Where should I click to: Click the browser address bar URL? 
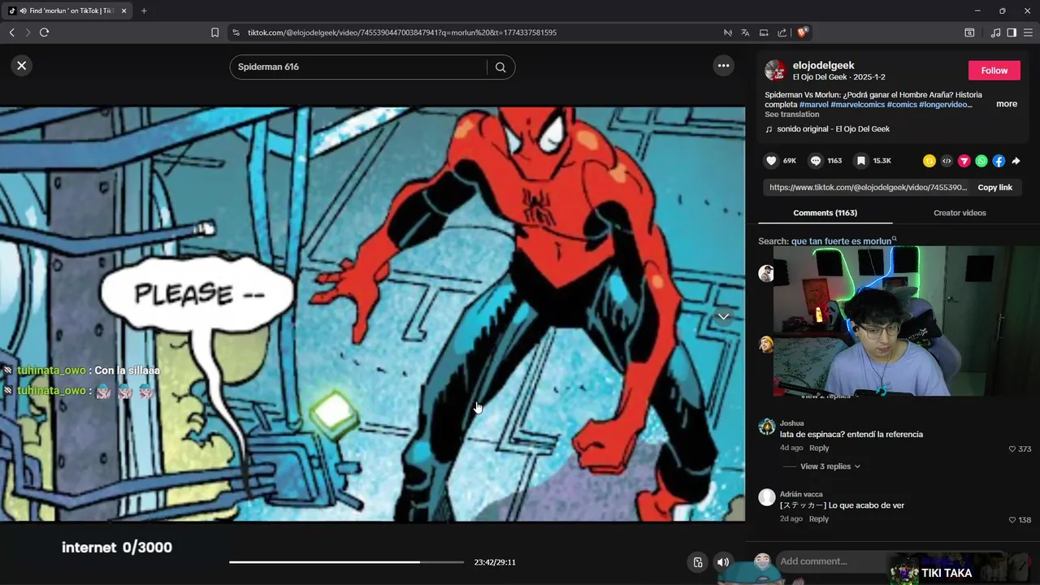pyautogui.click(x=402, y=32)
